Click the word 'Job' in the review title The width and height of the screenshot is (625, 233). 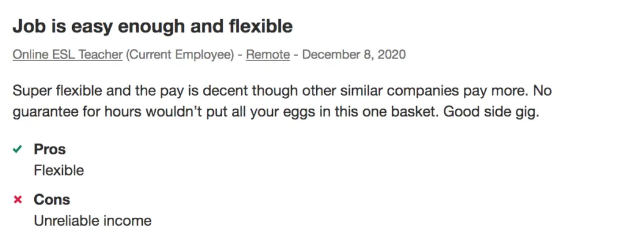(27, 26)
